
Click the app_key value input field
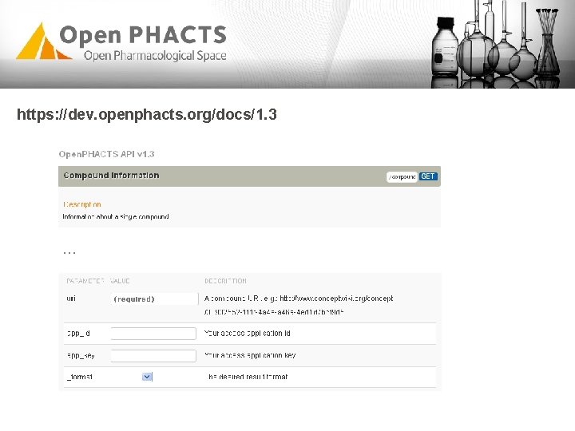coord(153,355)
